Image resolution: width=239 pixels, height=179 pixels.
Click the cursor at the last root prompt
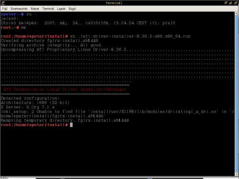tap(71, 125)
